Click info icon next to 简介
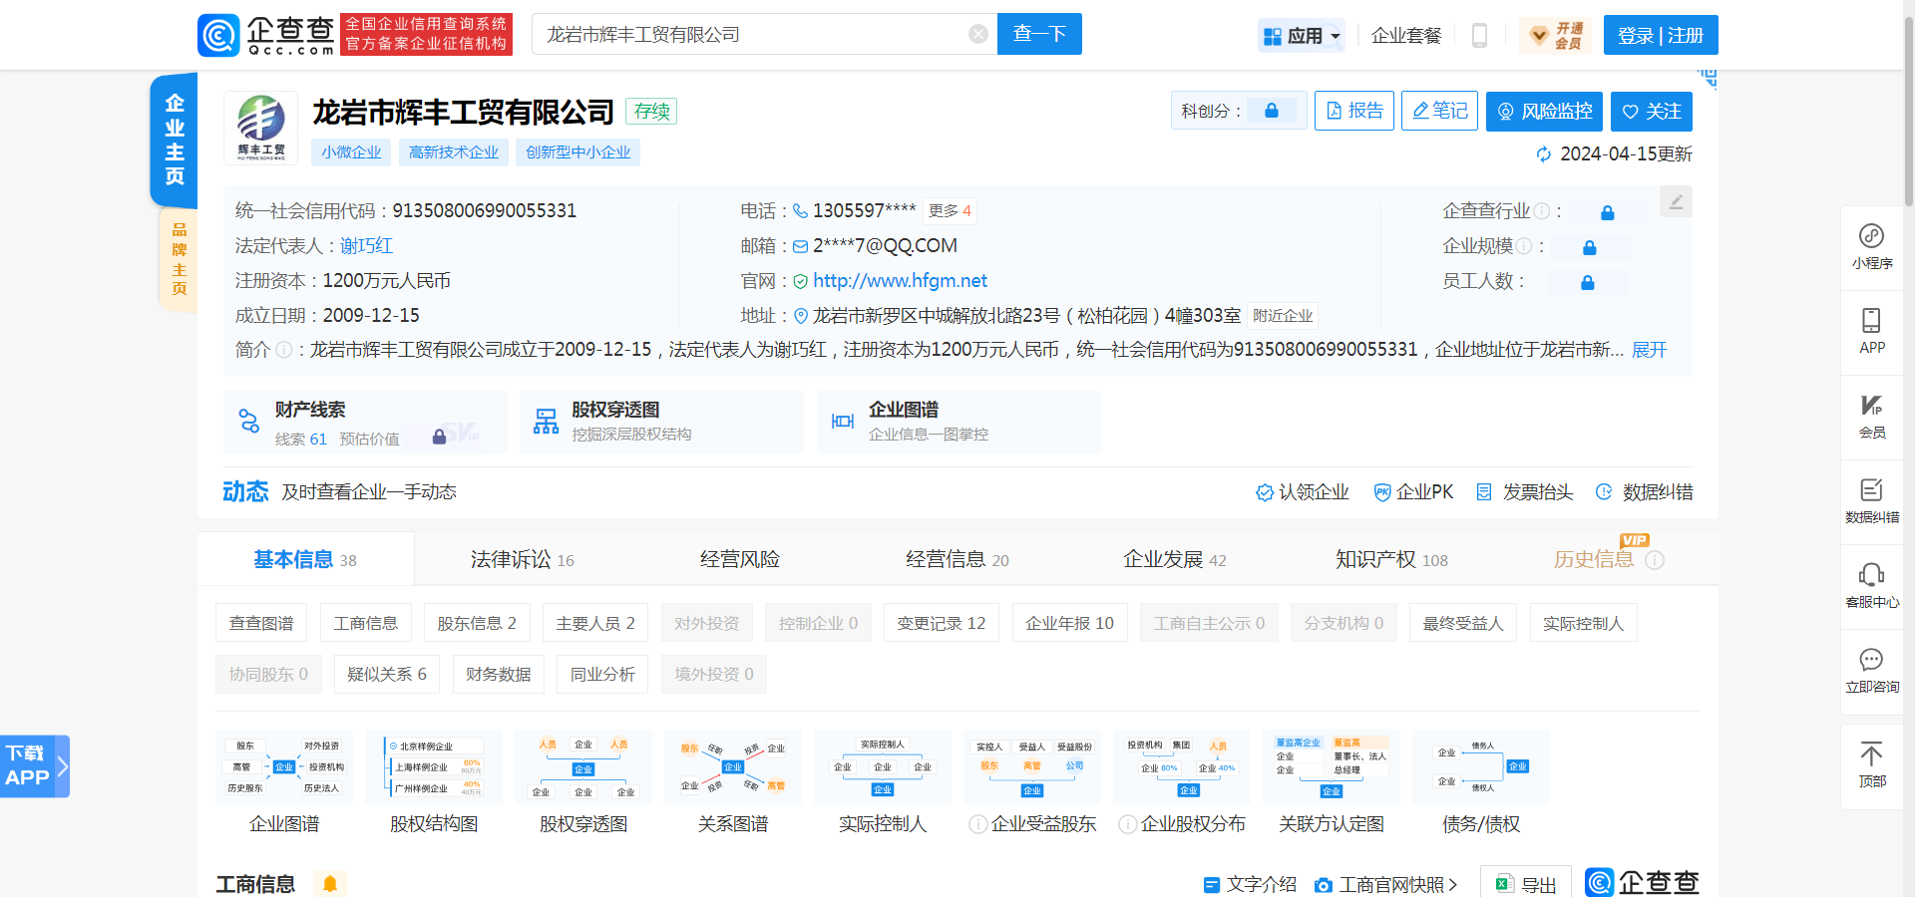Image resolution: width=1915 pixels, height=897 pixels. pyautogui.click(x=284, y=350)
